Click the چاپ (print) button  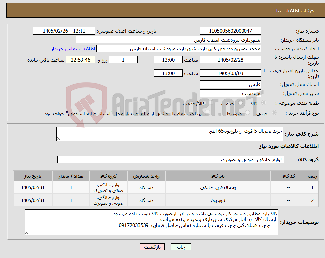(x=181, y=247)
